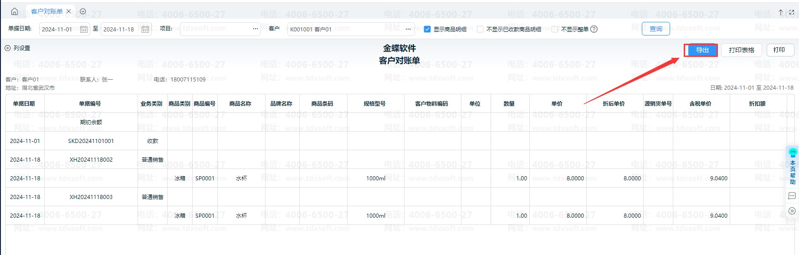Open 本页帮助 lightbulb help
This screenshot has width=799, height=255.
(x=793, y=153)
